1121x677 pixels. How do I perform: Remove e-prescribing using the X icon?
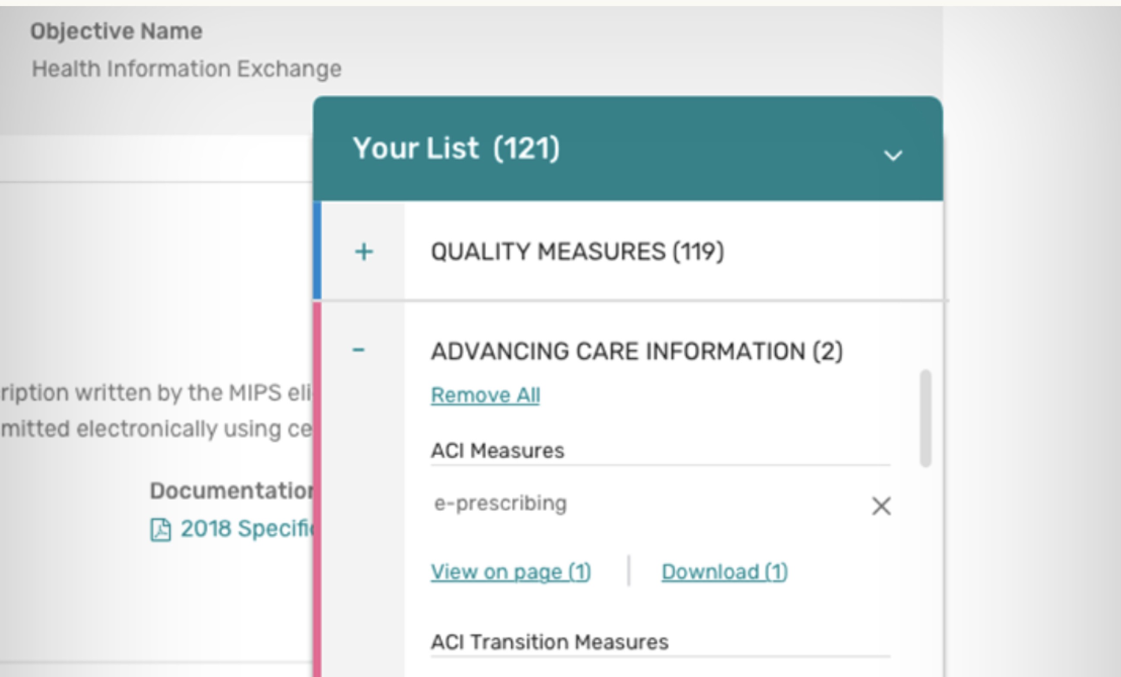881,506
